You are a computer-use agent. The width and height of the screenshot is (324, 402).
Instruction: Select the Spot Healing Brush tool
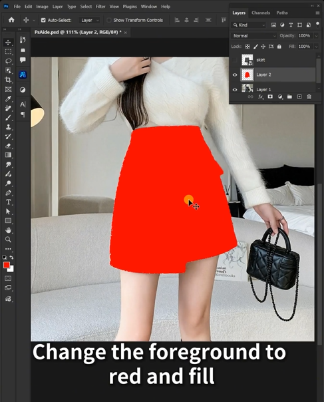pyautogui.click(x=8, y=108)
